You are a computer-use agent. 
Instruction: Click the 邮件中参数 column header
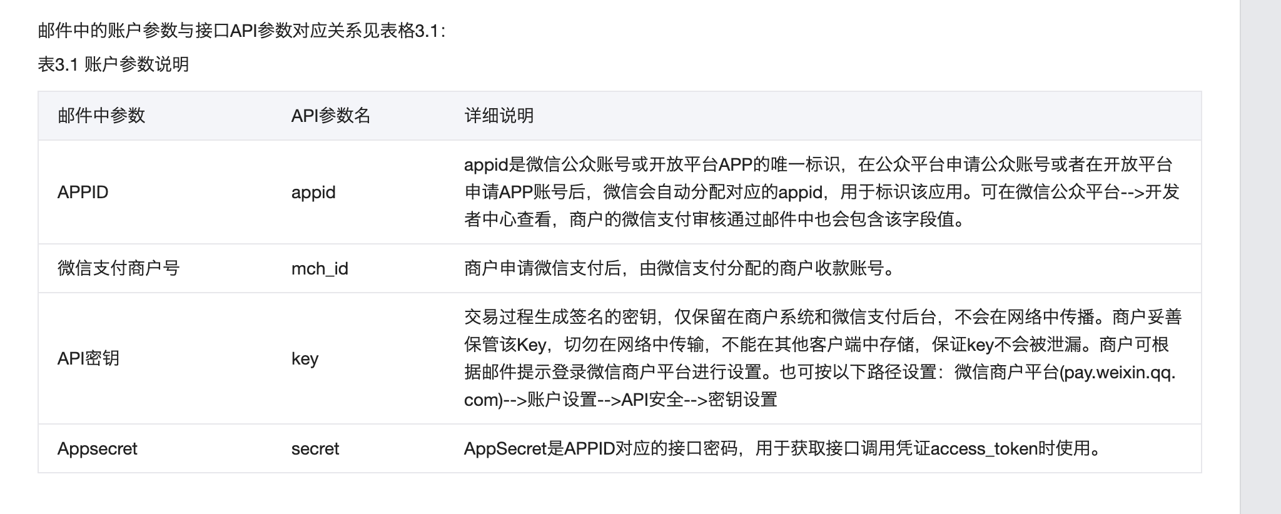tap(101, 116)
